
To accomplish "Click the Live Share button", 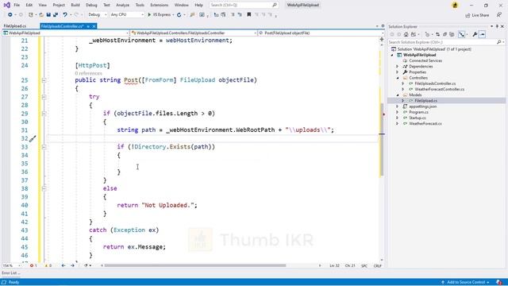I will click(477, 15).
